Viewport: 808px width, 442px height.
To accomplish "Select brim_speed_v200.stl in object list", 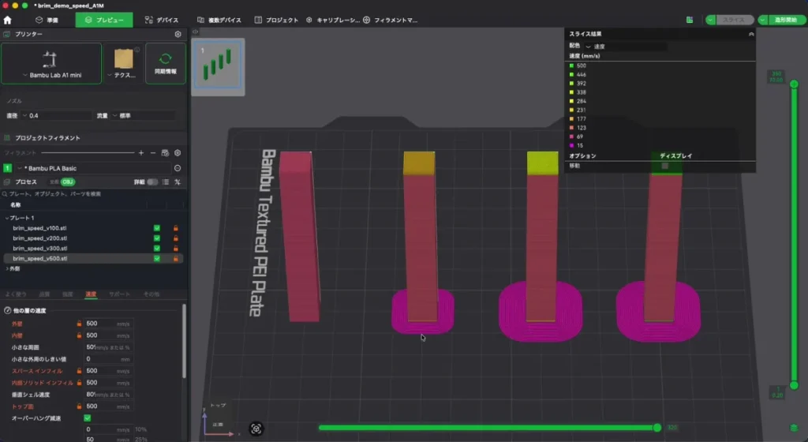I will pyautogui.click(x=39, y=238).
